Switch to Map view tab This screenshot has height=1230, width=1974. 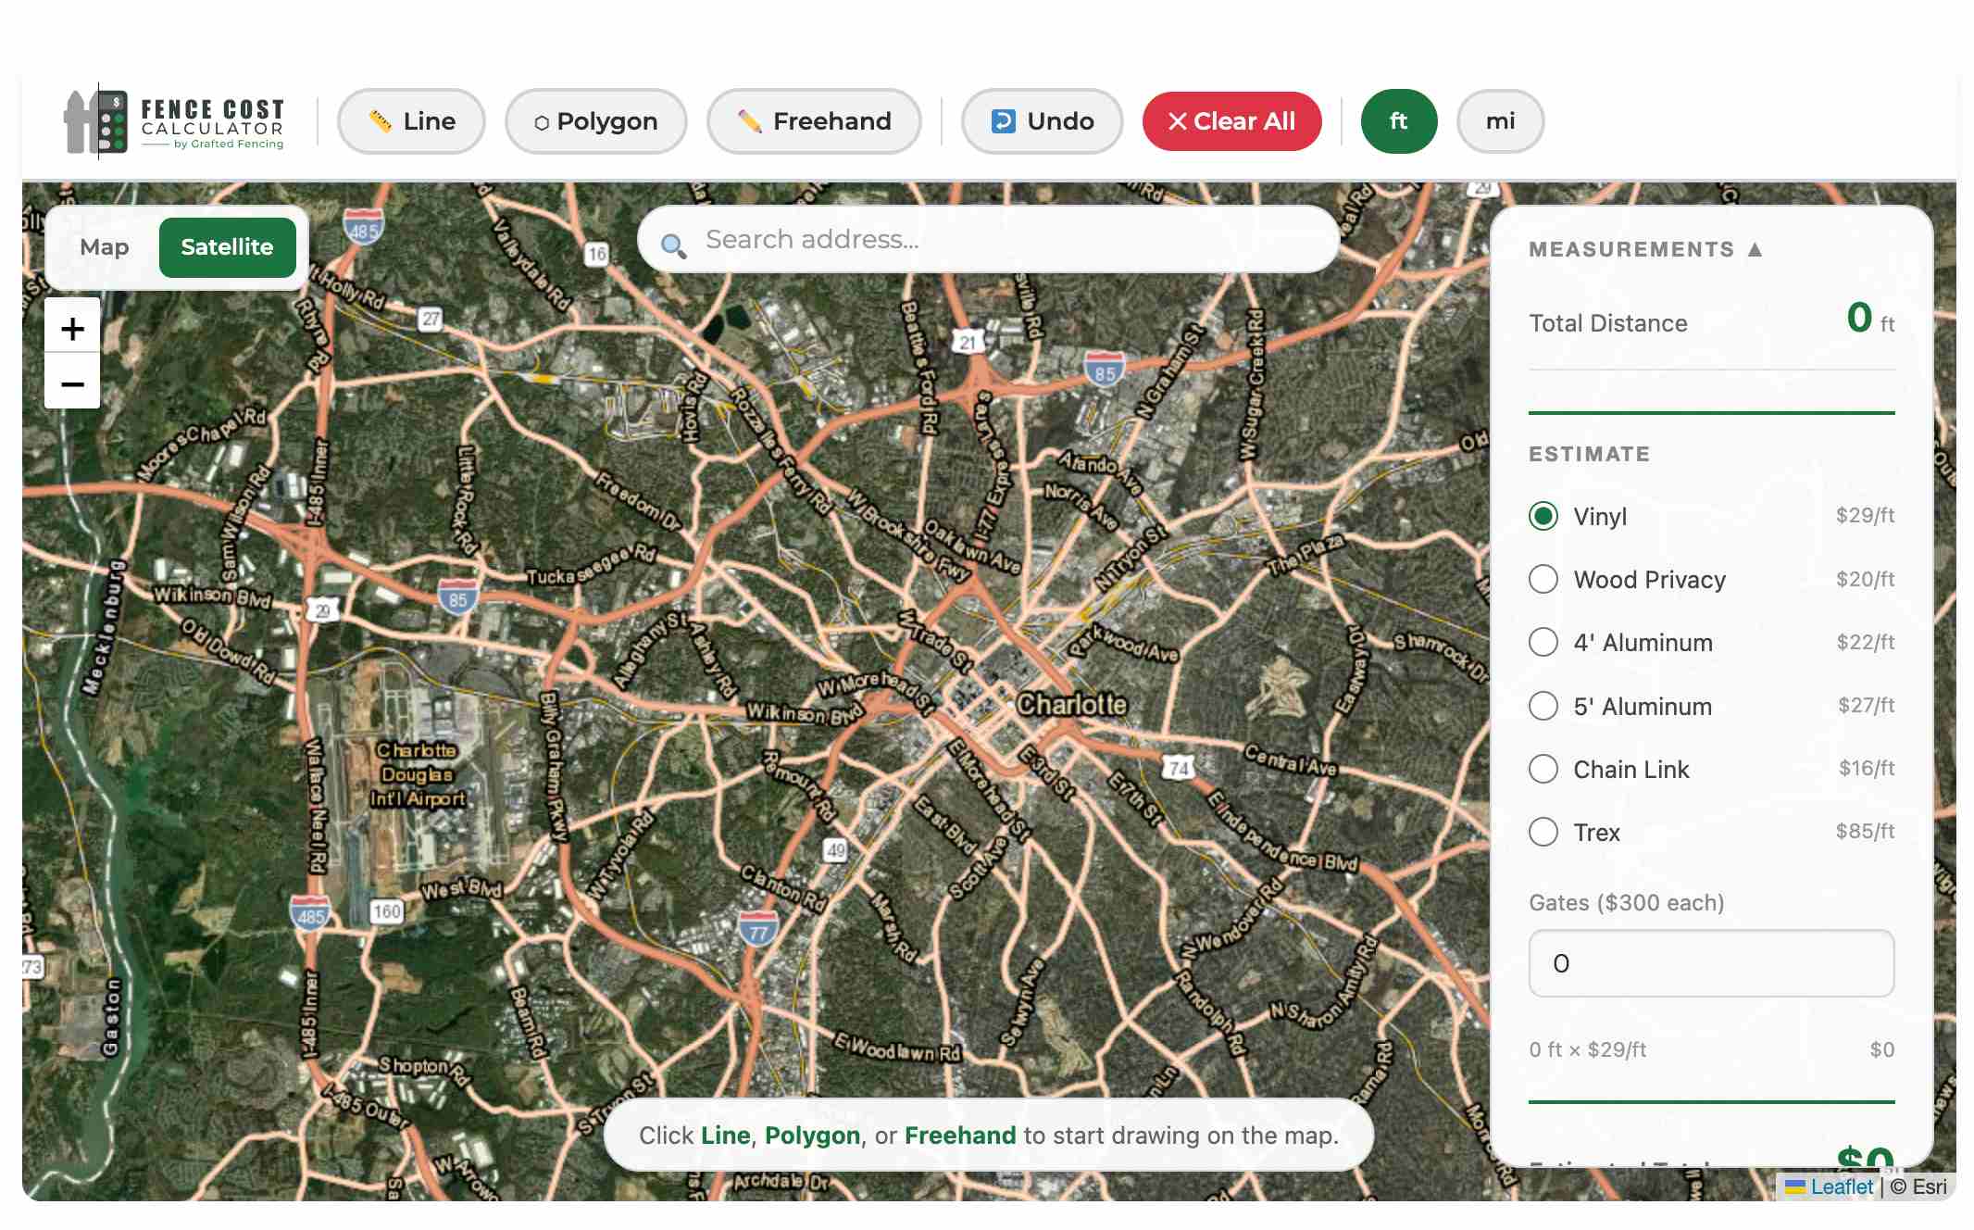[x=105, y=247]
